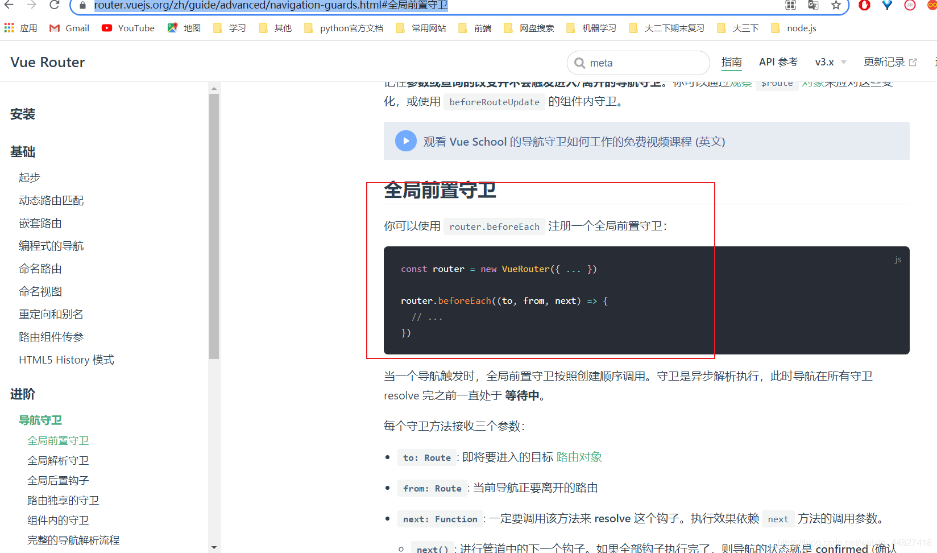Expand the 前端 bookmarks folder
Viewport: 937px width, 553px height.
[x=474, y=27]
